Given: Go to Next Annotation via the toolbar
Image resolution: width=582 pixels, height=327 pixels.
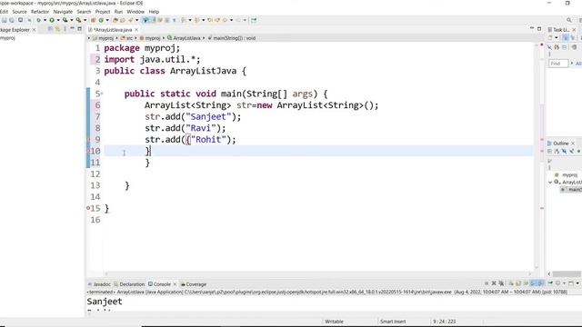Looking at the screenshot, I should (x=184, y=20).
